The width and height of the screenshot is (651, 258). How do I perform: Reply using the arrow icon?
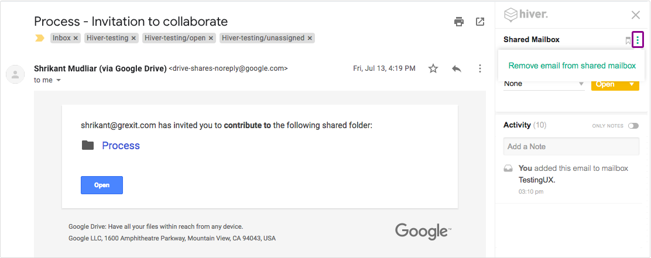(457, 68)
